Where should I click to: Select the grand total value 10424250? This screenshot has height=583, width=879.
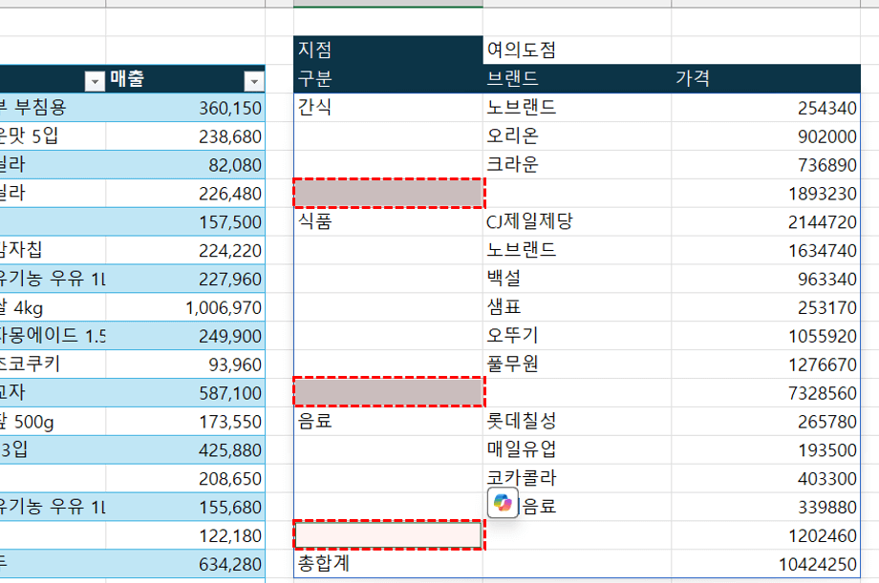(765, 564)
